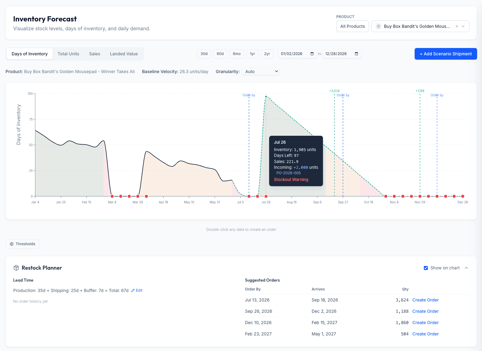Click the Arrives date Sep 18, 2026
Screen dimensions: 482x351
point(325,300)
